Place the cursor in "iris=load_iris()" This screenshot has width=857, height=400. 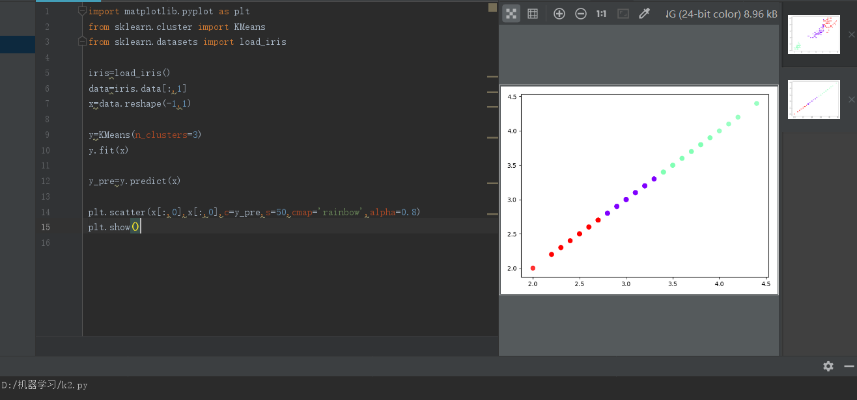129,73
